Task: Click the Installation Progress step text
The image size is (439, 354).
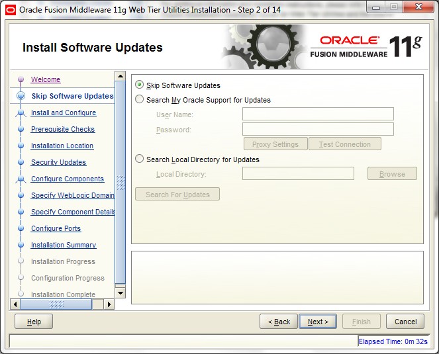Action: pyautogui.click(x=63, y=261)
